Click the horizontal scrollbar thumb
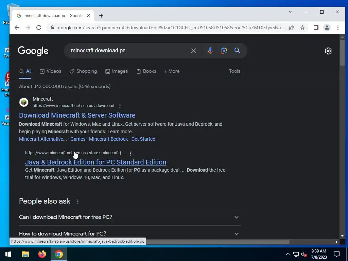348x261 pixels. click(217, 242)
